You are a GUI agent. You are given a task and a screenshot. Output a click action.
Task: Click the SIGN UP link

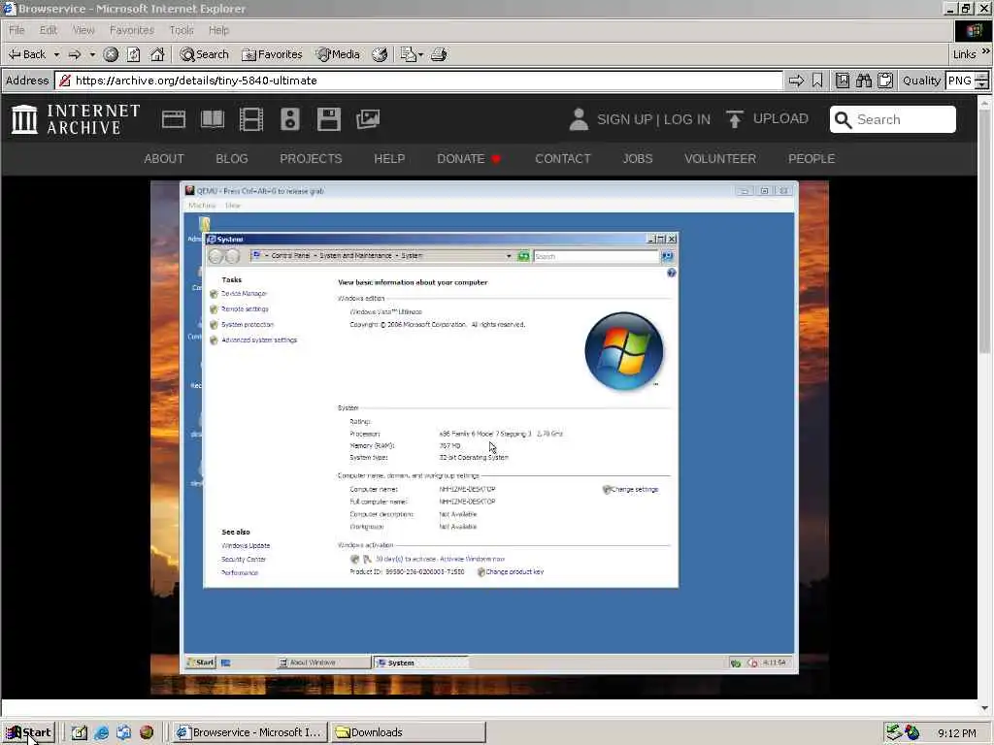pyautogui.click(x=624, y=119)
